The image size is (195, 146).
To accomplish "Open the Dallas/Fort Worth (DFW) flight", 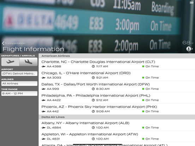I will click(x=117, y=86).
